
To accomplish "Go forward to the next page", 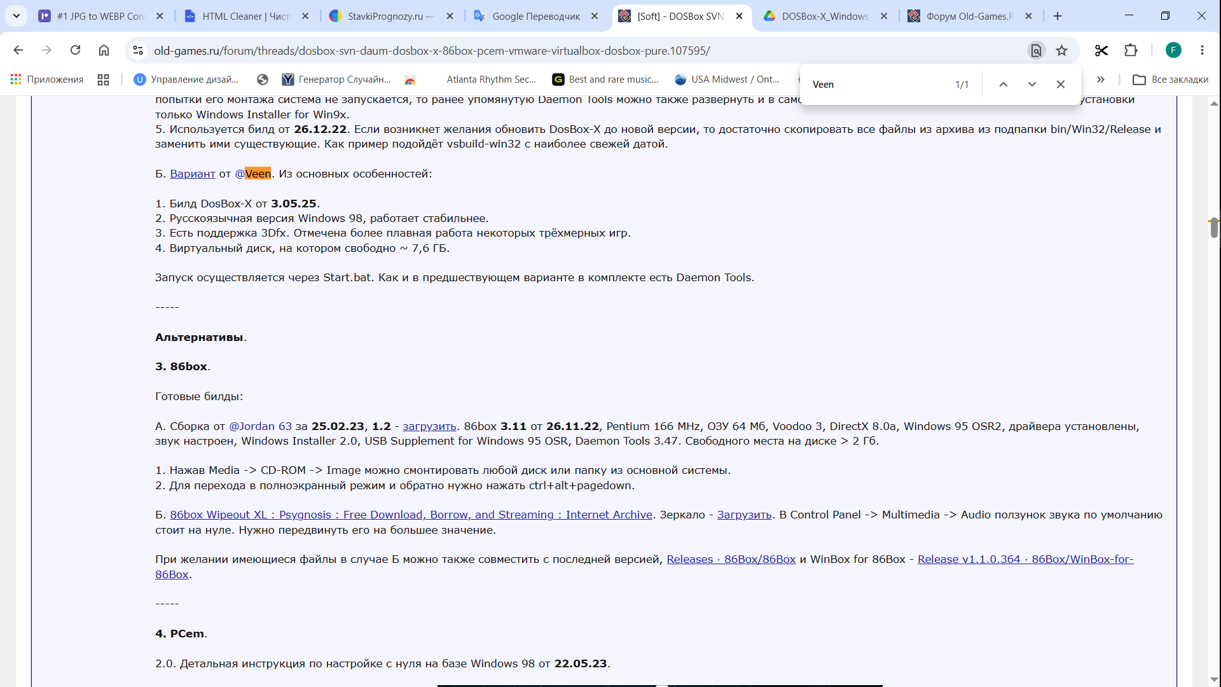I will tap(46, 50).
